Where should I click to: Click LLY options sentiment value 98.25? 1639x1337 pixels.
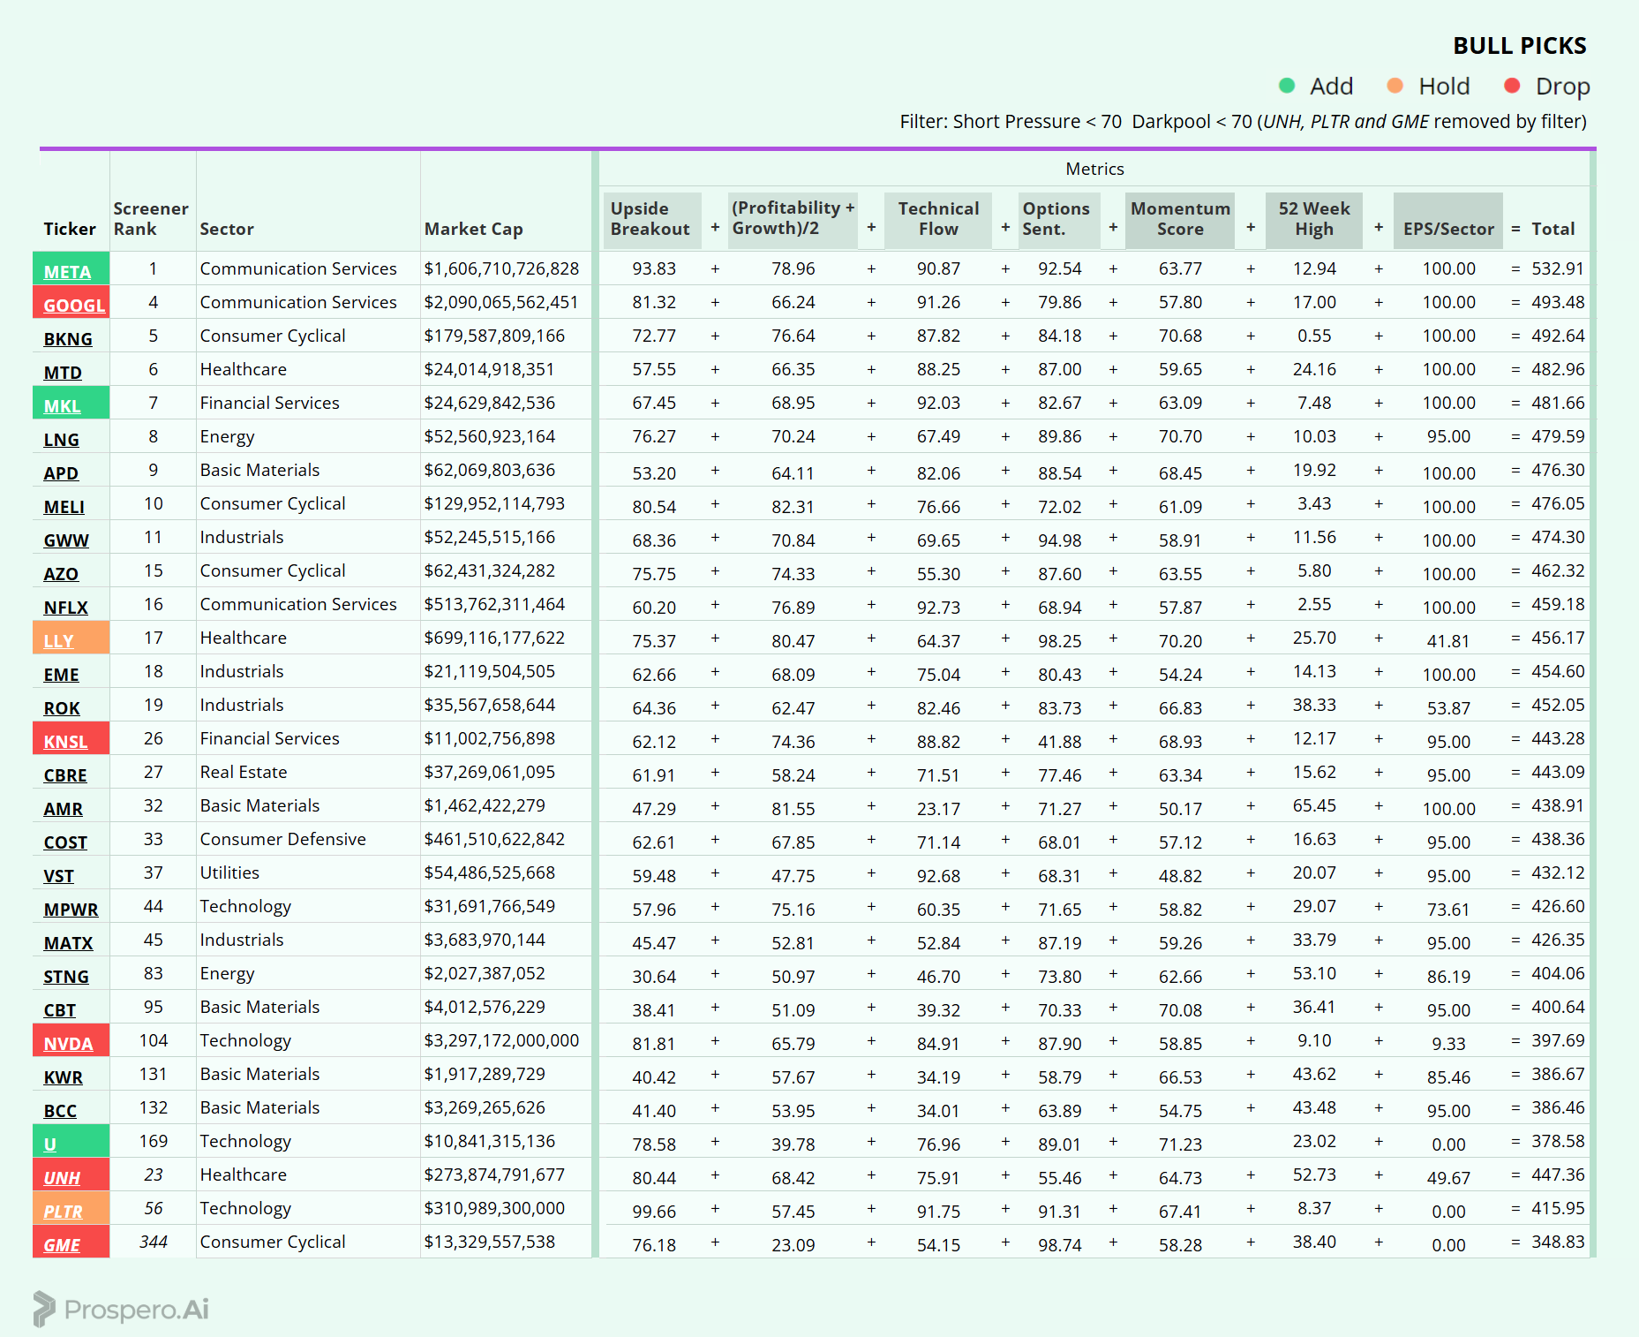click(1059, 641)
